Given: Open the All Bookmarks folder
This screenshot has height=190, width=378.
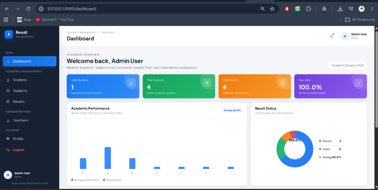Looking at the screenshot, I should coord(360,20).
